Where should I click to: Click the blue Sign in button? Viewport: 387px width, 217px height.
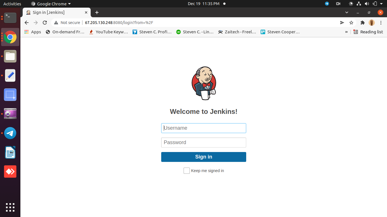(x=204, y=157)
